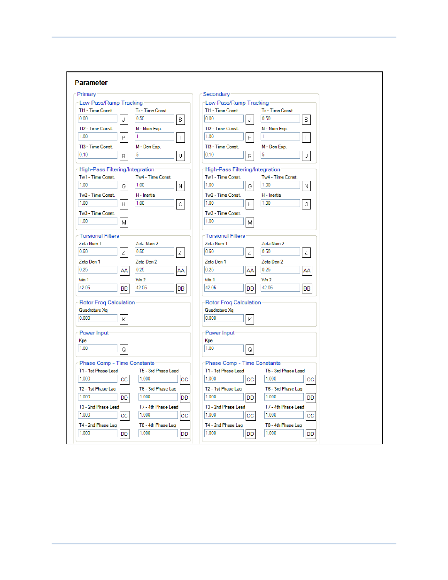Click Primary T8 4th Phase Lag field
448x580 pixels.
tap(158, 433)
